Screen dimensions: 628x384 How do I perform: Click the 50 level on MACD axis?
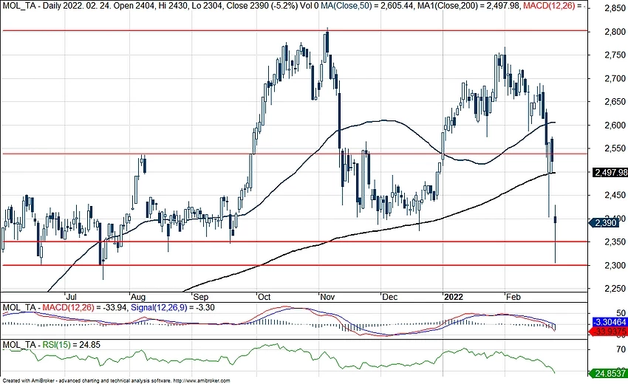coord(621,314)
